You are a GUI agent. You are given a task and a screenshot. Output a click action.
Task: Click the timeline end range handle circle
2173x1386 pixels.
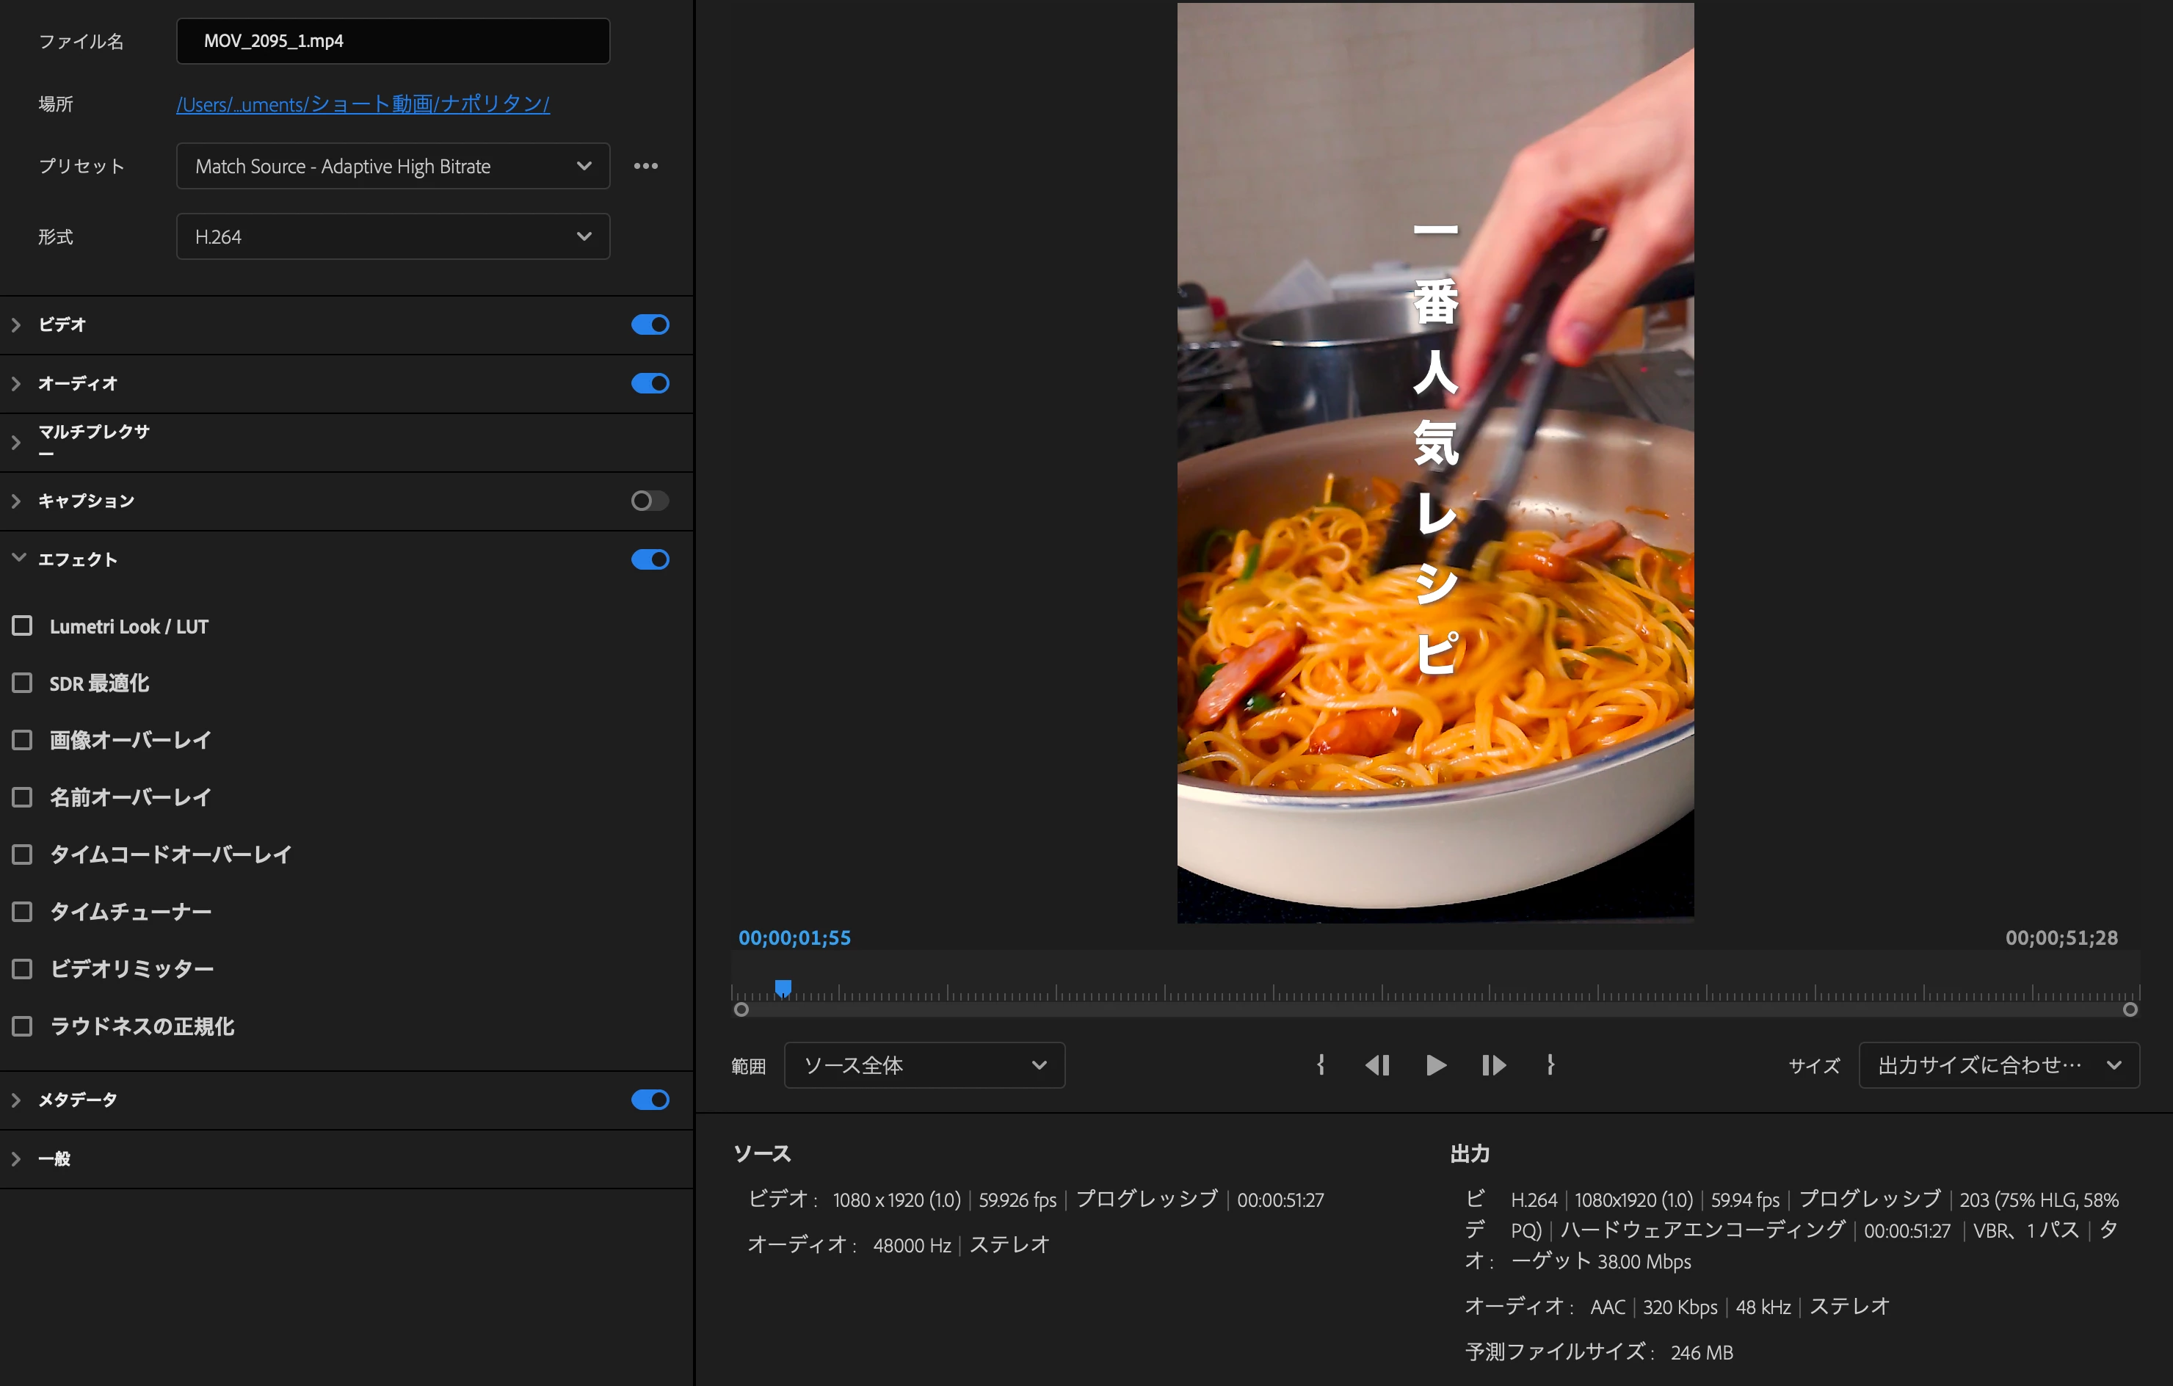tap(2130, 1009)
